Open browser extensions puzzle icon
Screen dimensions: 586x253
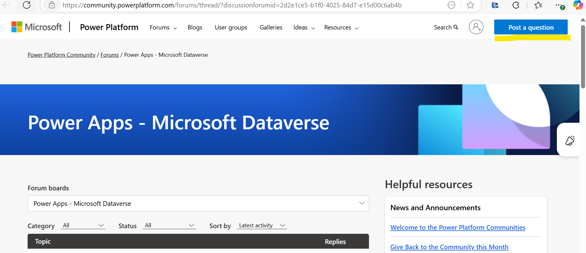[x=516, y=5]
